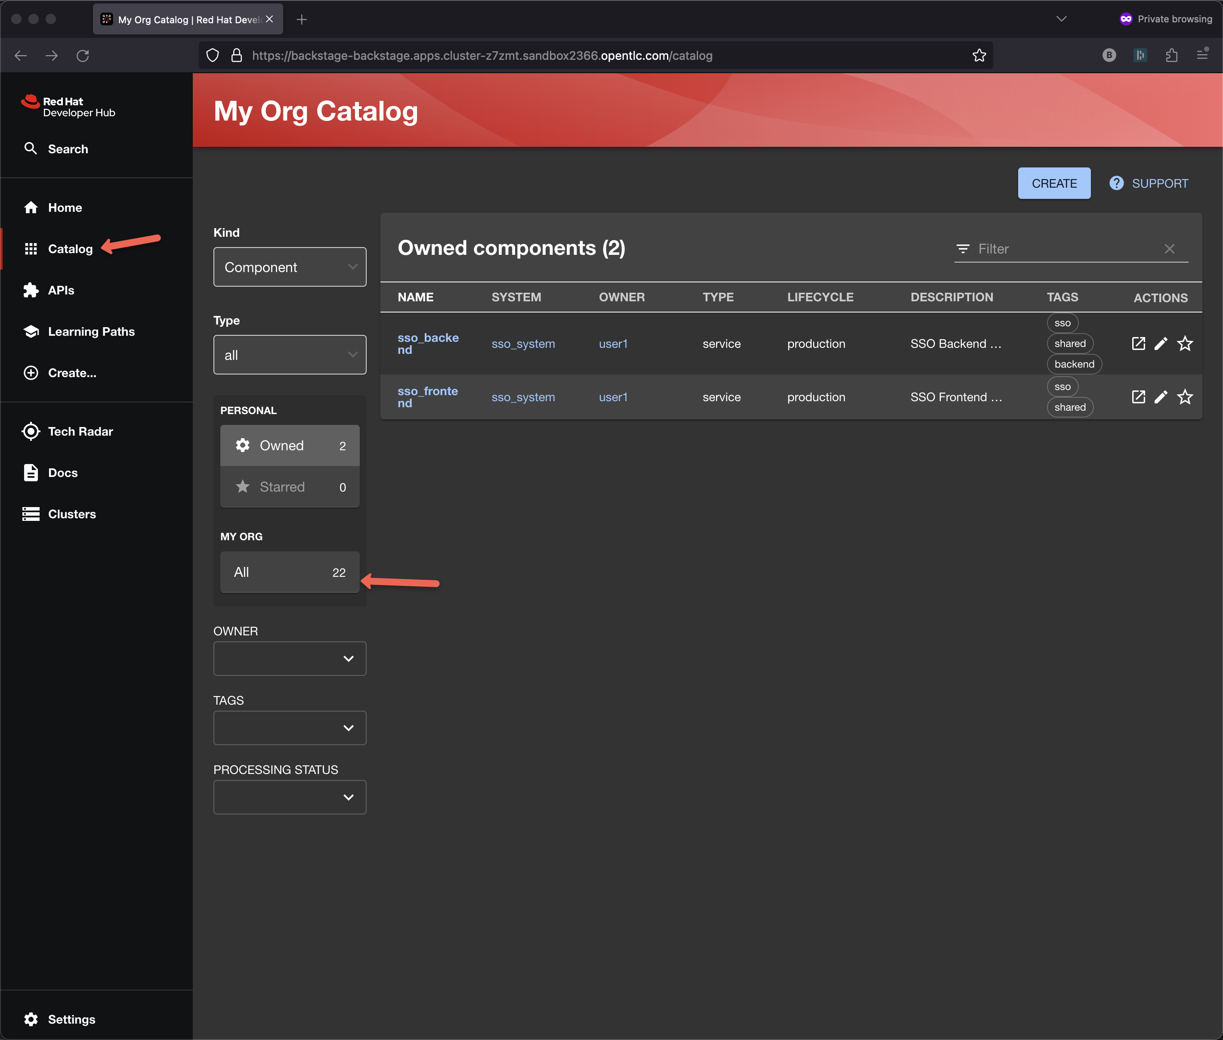This screenshot has width=1223, height=1040.
Task: Star the sso_backend component
Action: [1185, 344]
